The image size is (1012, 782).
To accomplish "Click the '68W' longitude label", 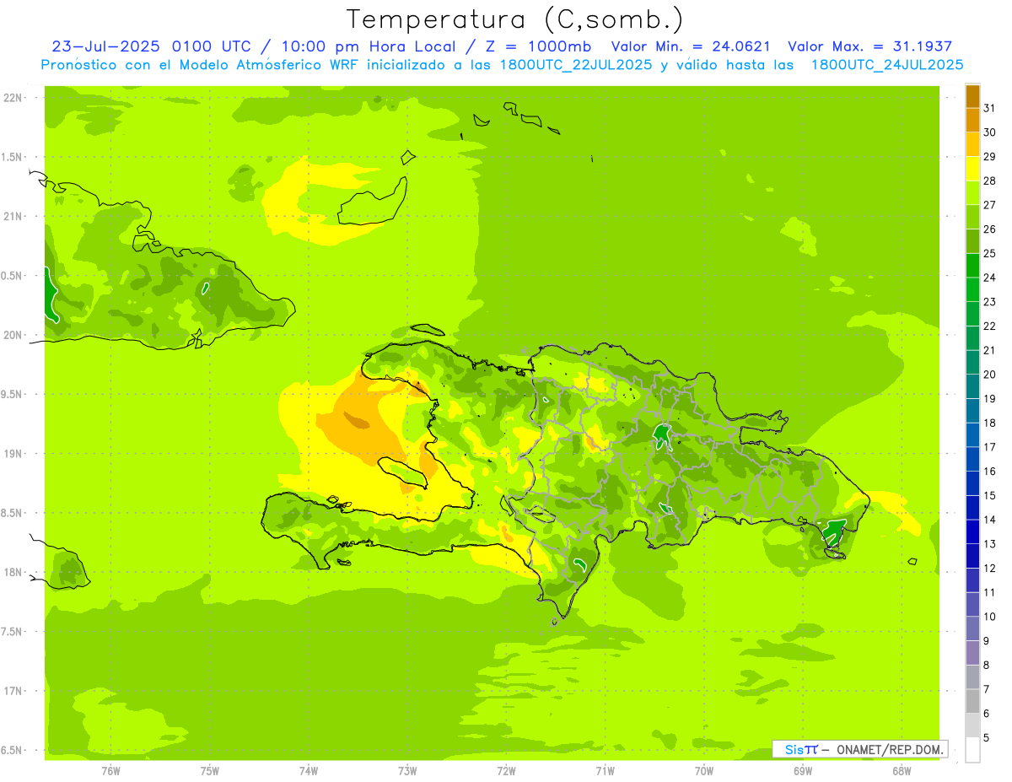I will click(901, 770).
